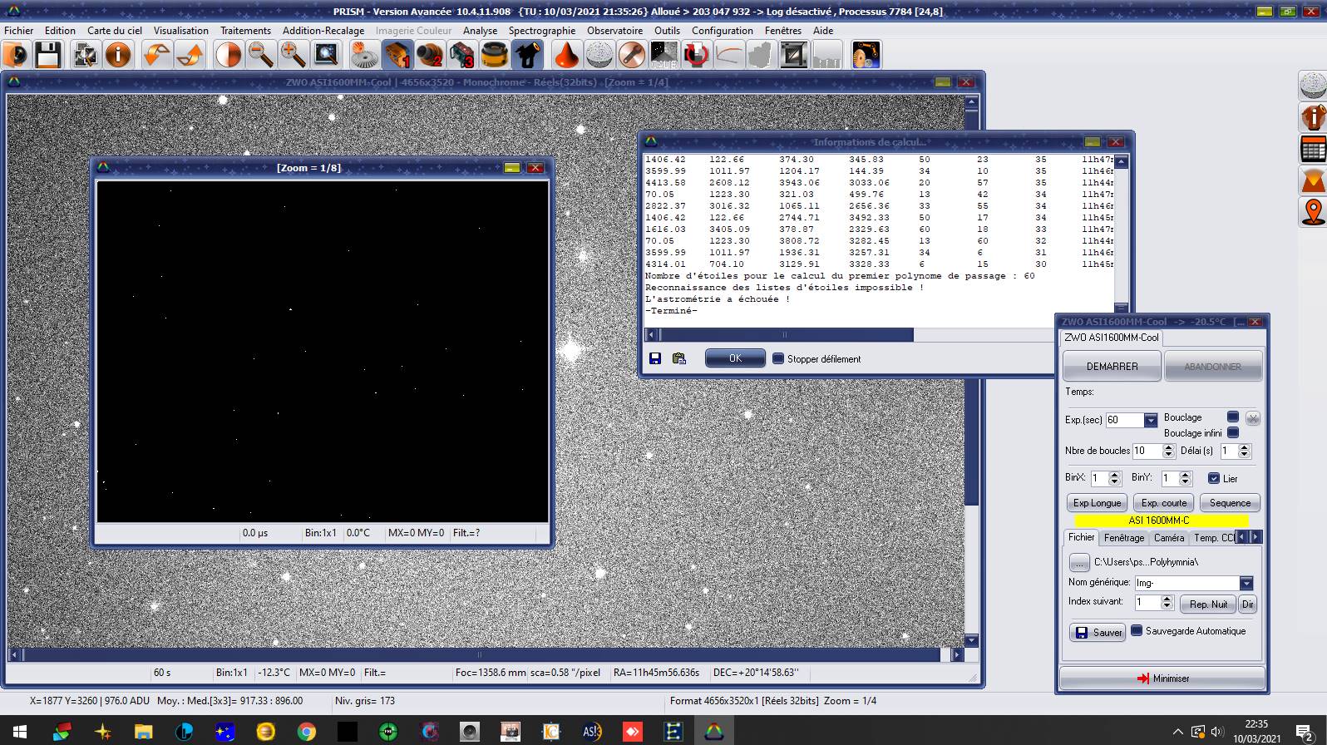Switch to the Fenêtrage tab
This screenshot has height=745, width=1327.
pyautogui.click(x=1123, y=538)
